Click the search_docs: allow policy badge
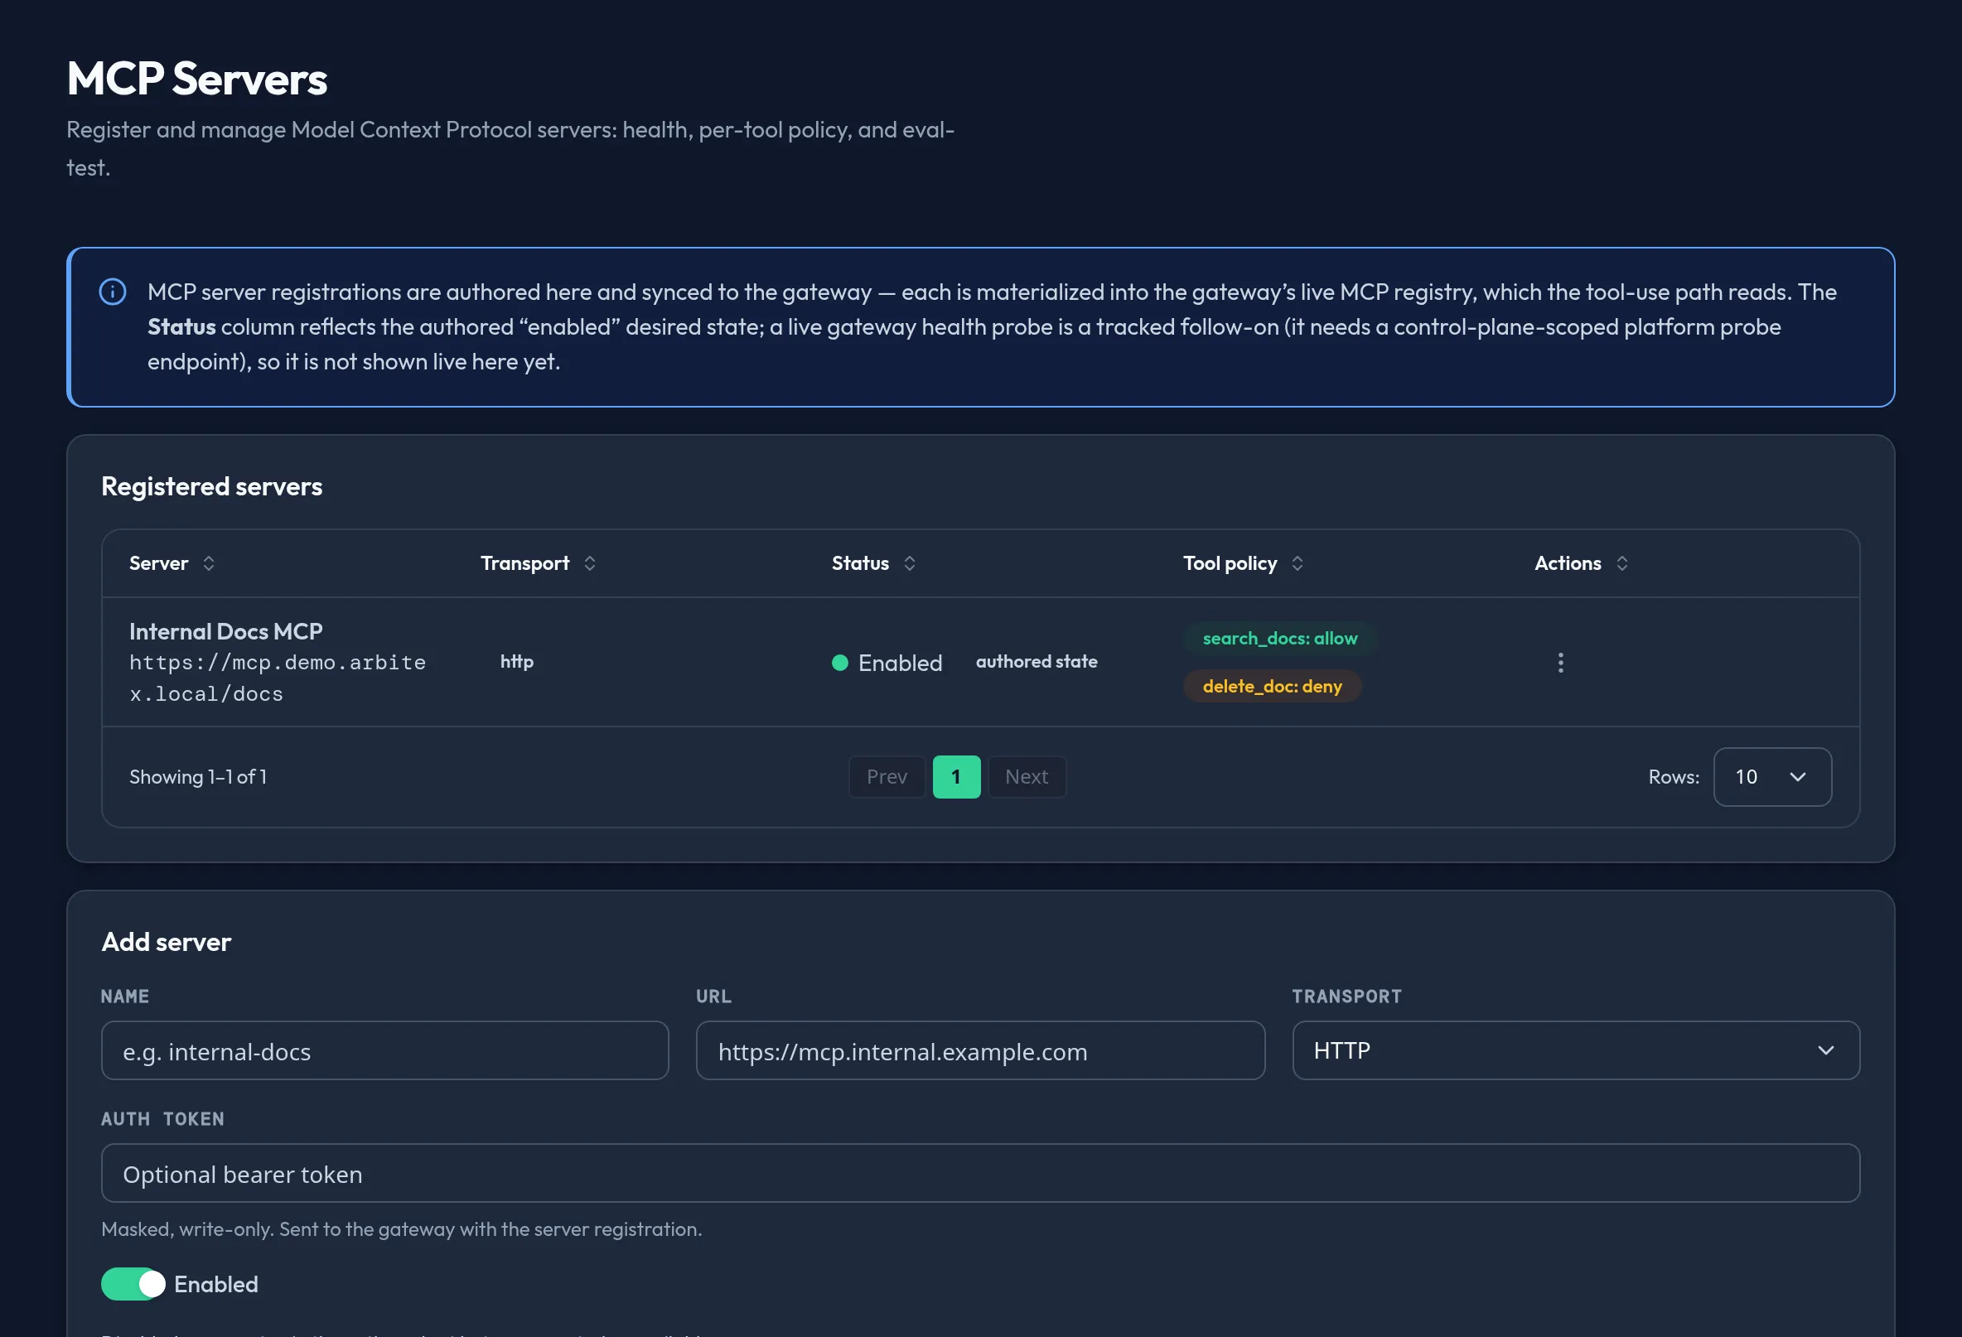Viewport: 1962px width, 1337px height. [x=1280, y=638]
